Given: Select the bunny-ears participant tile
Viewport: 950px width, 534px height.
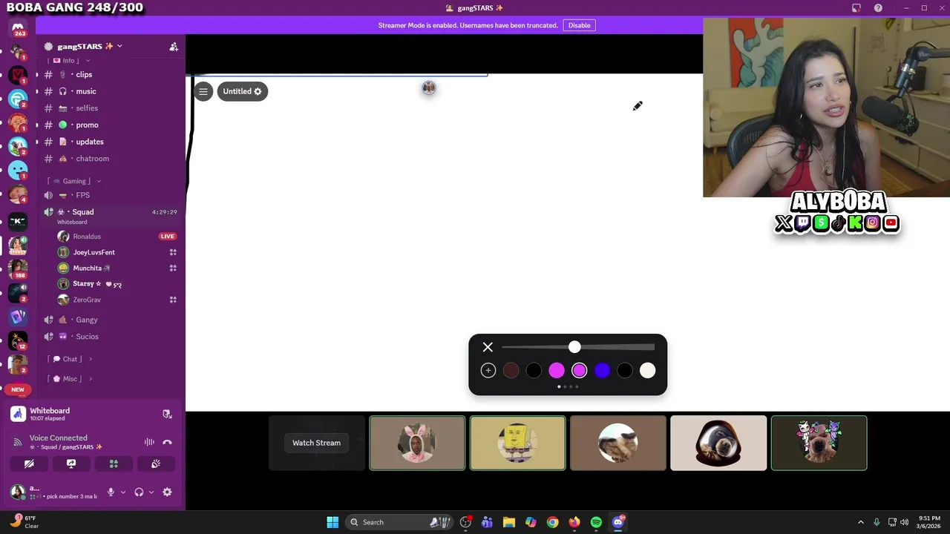Looking at the screenshot, I should click(417, 443).
